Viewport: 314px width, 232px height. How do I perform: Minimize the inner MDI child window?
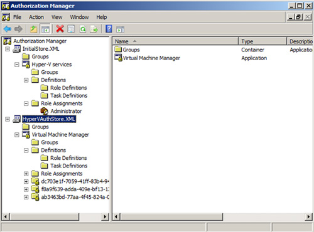click(291, 17)
